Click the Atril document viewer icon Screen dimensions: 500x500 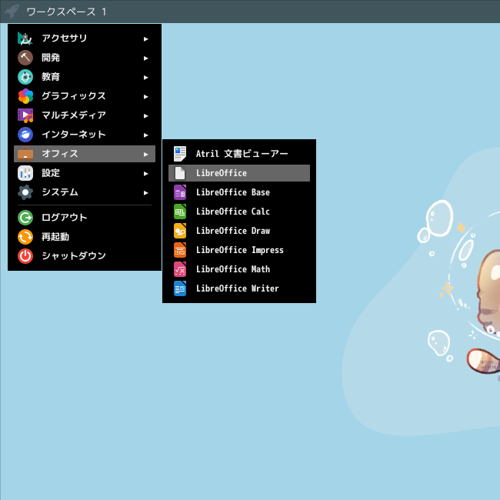click(x=180, y=154)
